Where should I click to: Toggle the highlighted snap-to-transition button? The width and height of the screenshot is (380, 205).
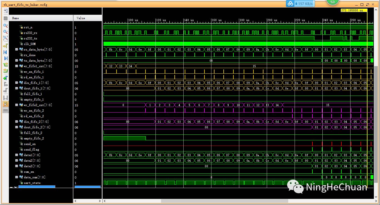pyautogui.click(x=5, y=104)
